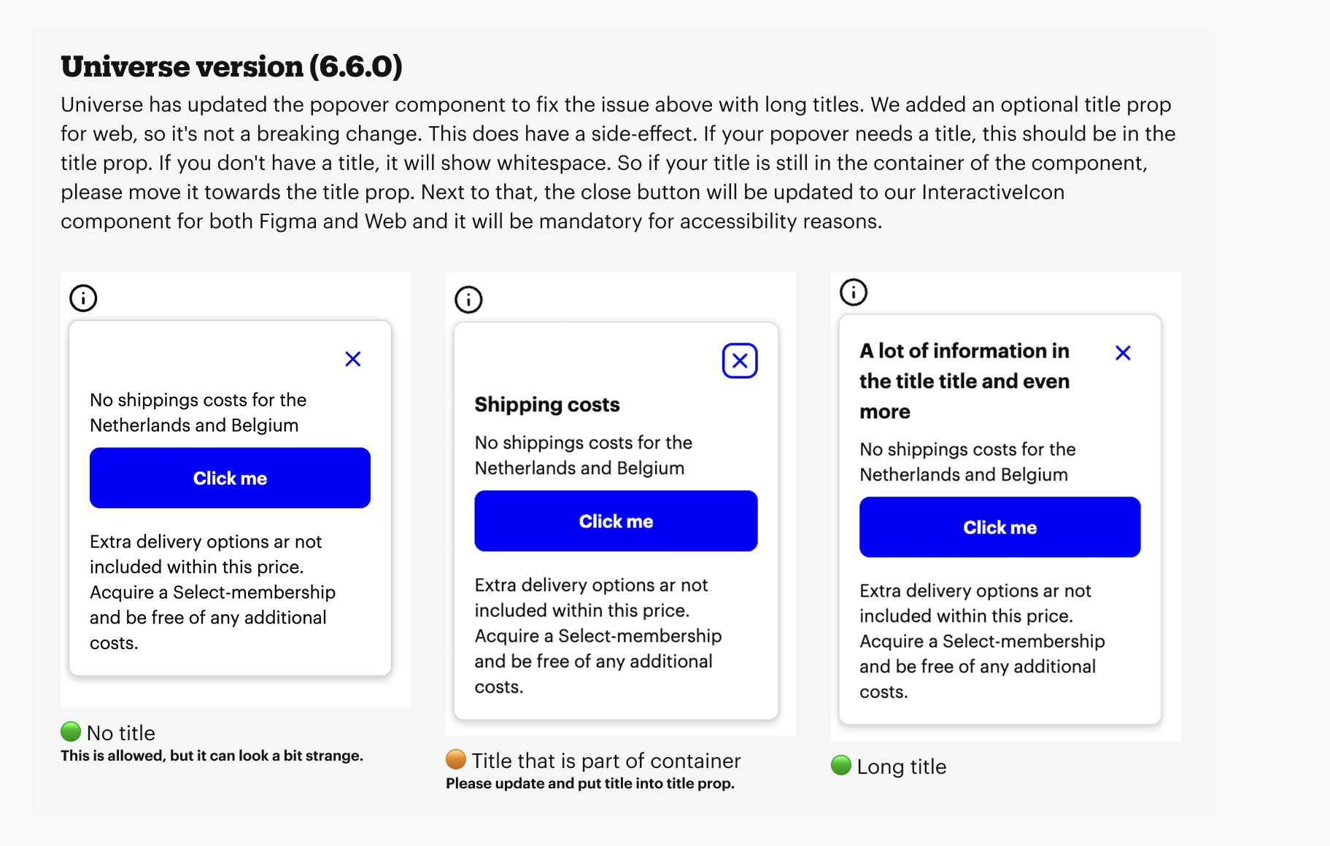Viewport: 1330px width, 846px height.
Task: Click the 'This is allowed' note text
Action: tap(212, 756)
